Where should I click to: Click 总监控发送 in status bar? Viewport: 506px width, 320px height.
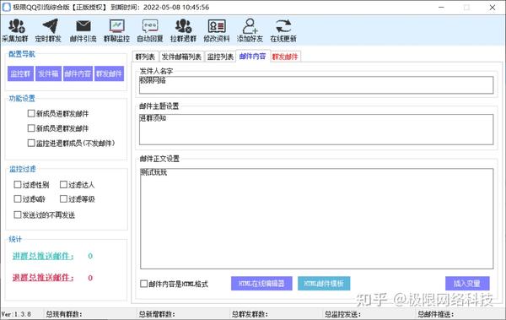(342, 314)
